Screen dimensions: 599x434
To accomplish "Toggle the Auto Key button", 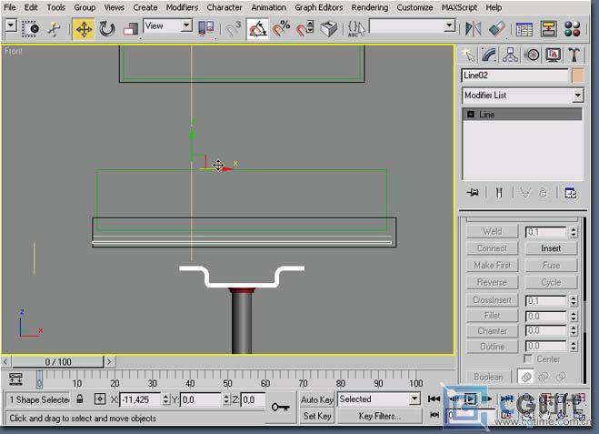I will [x=316, y=399].
